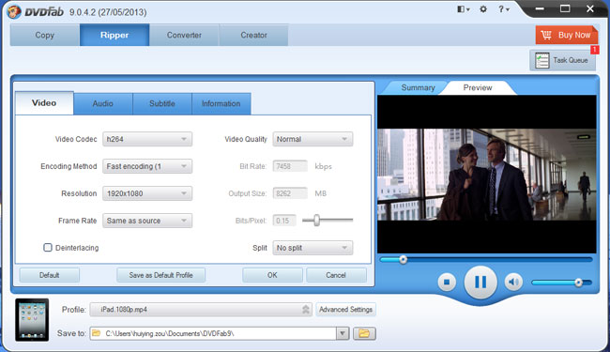Image resolution: width=610 pixels, height=352 pixels.
Task: Switch to the Subtitle settings tab
Action: 162,103
